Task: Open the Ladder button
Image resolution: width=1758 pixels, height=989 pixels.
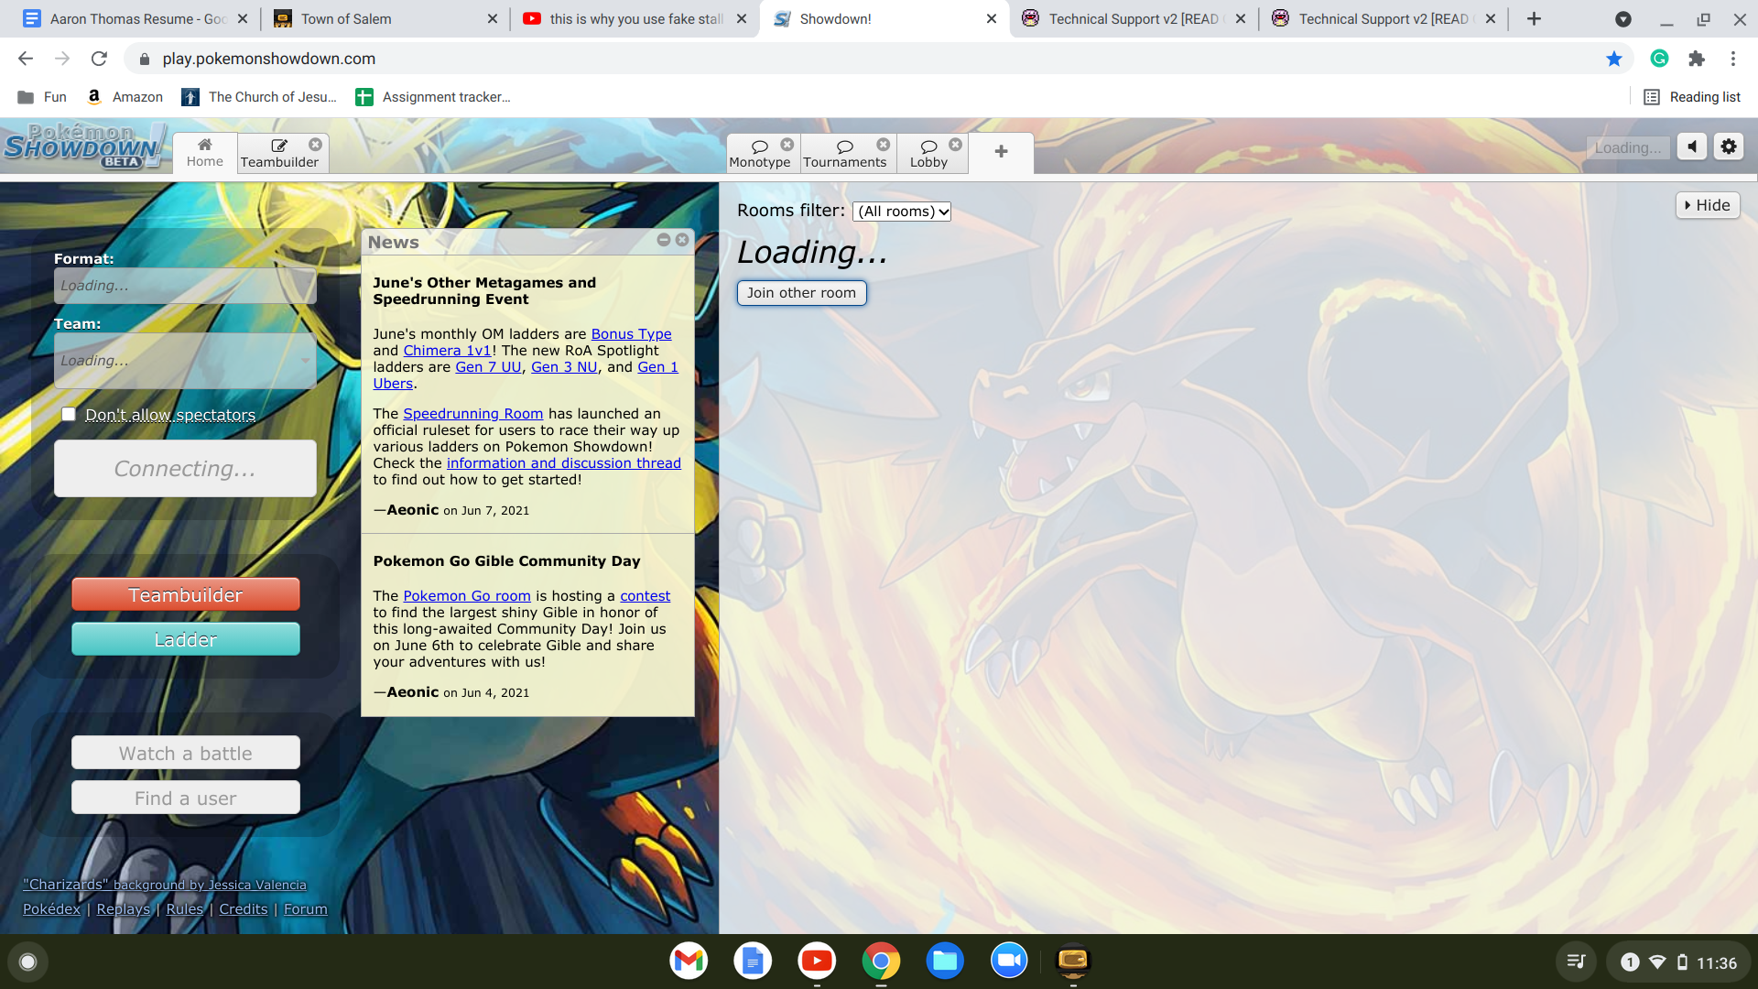Action: 185,639
